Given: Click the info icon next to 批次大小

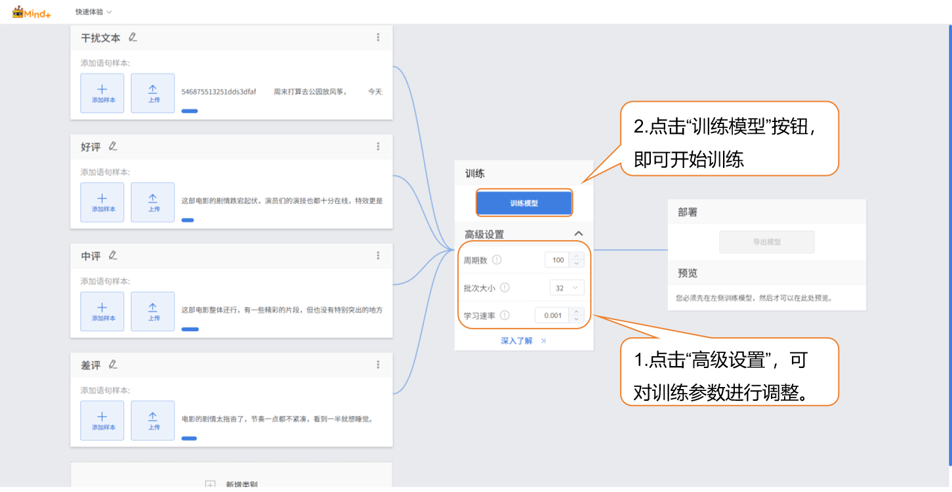Looking at the screenshot, I should pos(505,287).
